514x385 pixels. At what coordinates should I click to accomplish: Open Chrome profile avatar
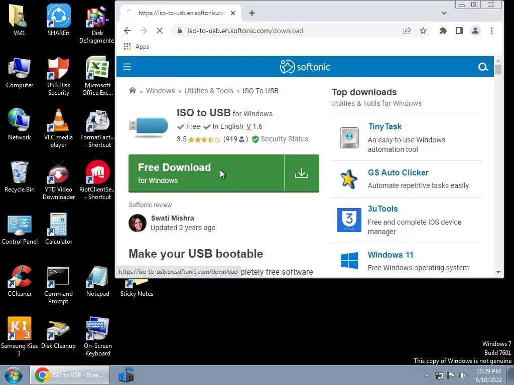475,31
